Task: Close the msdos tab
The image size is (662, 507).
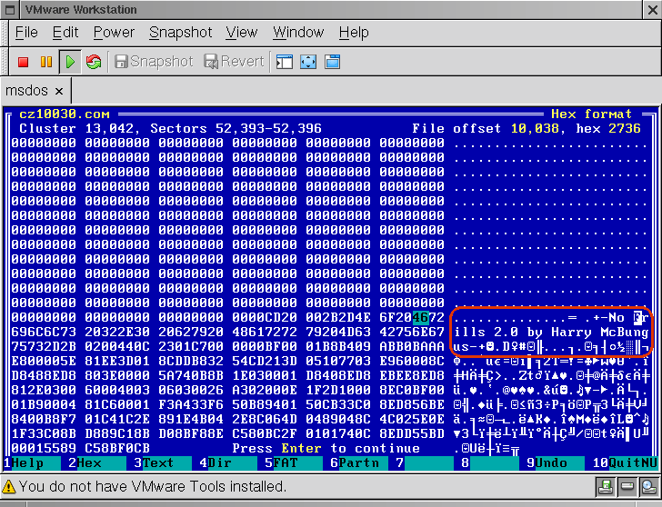Action: click(x=59, y=91)
